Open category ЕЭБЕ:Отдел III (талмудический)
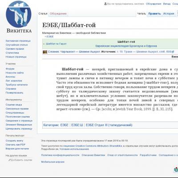 tap(109, 125)
